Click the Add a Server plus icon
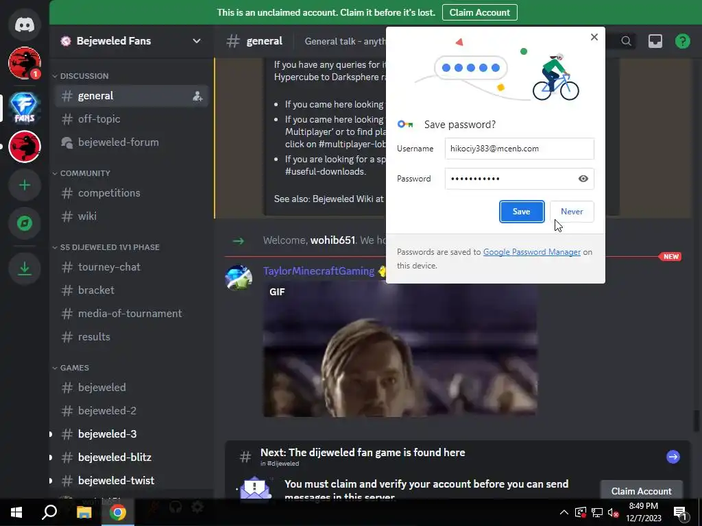 coord(25,185)
